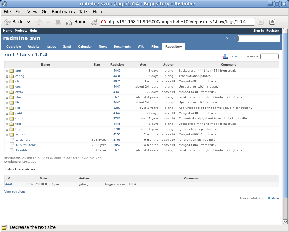The height and width of the screenshot is (232, 289).
Task: Click the doc folder icon
Action: (12, 87)
